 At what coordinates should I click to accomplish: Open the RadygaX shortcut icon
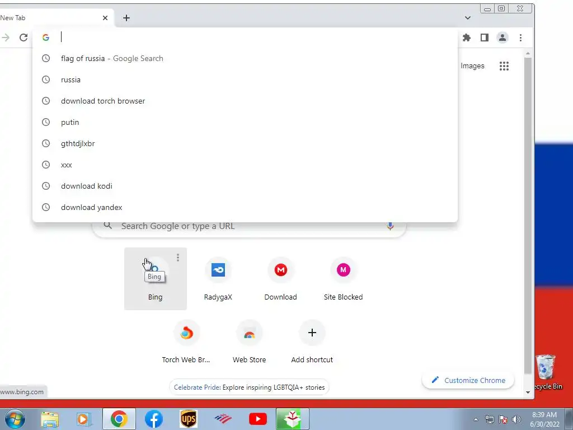pyautogui.click(x=218, y=270)
